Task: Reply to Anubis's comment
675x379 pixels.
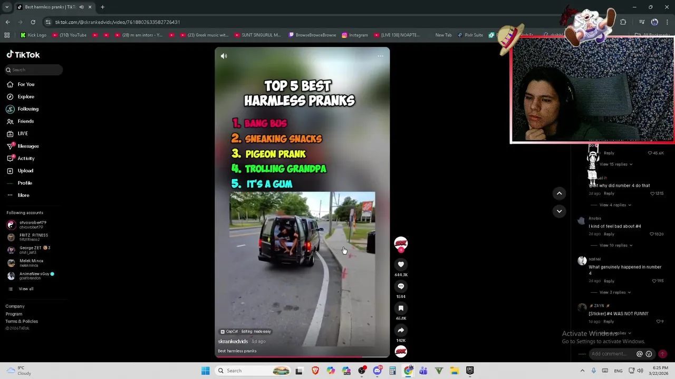Action: click(609, 234)
